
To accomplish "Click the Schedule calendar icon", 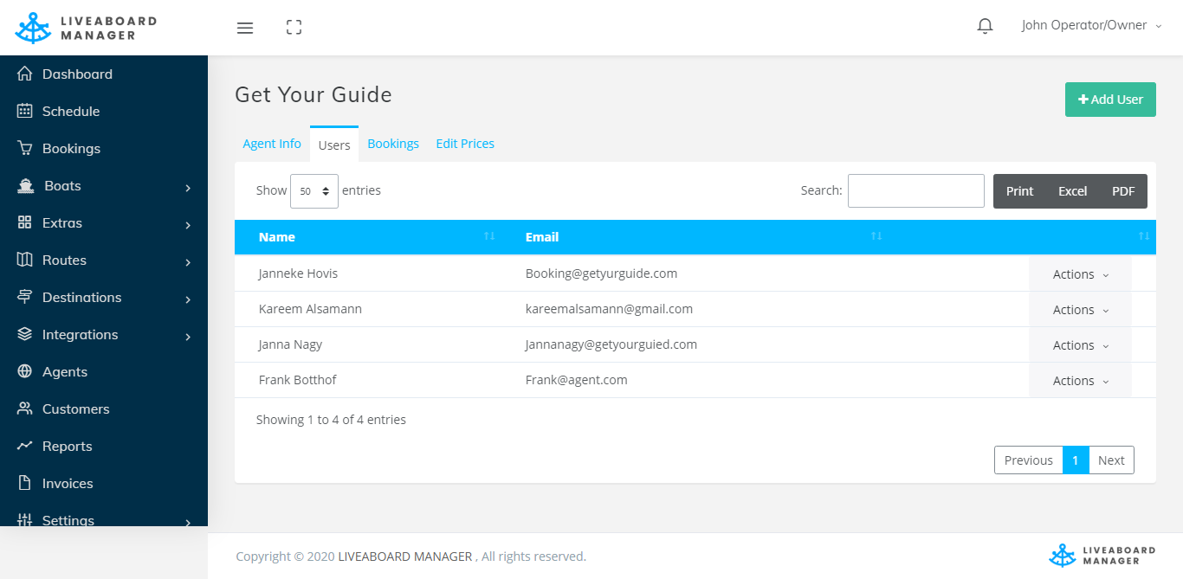I will pos(25,112).
